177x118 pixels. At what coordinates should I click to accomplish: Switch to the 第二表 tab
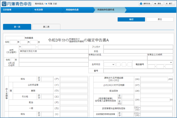pos(46,27)
